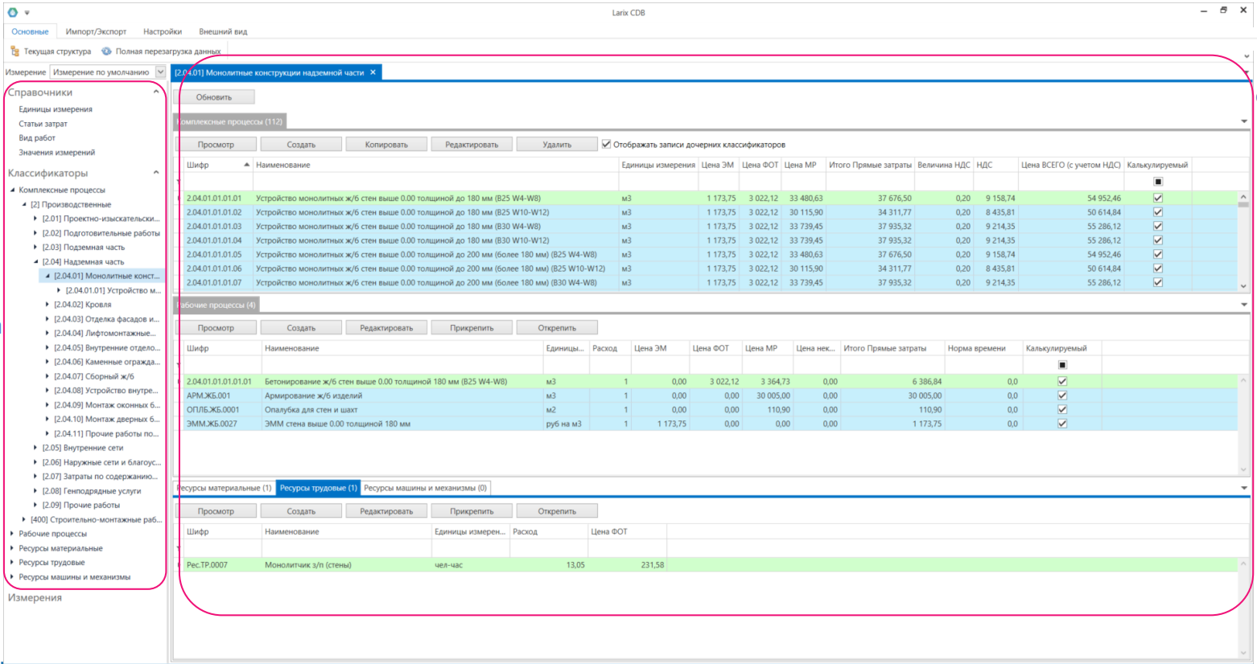Open the quick access toolbar arrow
Viewport: 1257px width, 664px height.
click(27, 13)
